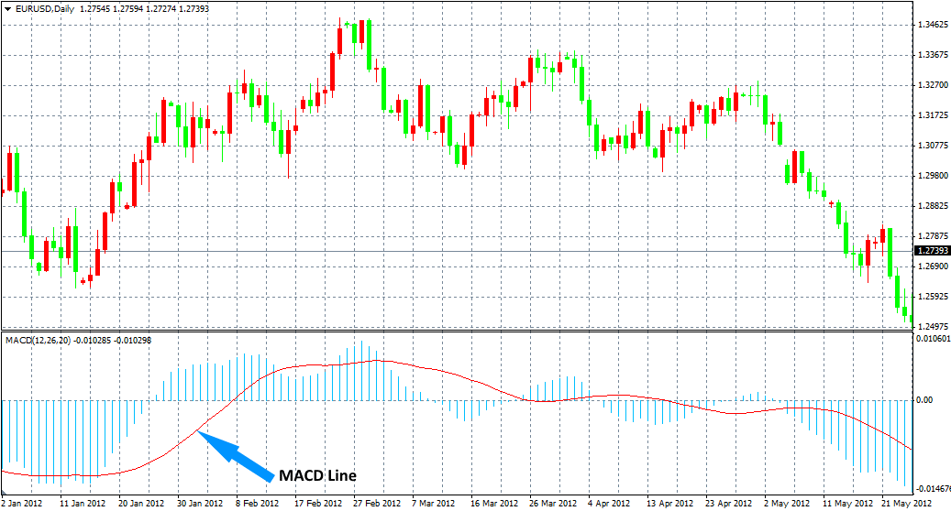951x511 pixels.
Task: Click the 0.00 level on the MACD scale
Action: [x=923, y=400]
